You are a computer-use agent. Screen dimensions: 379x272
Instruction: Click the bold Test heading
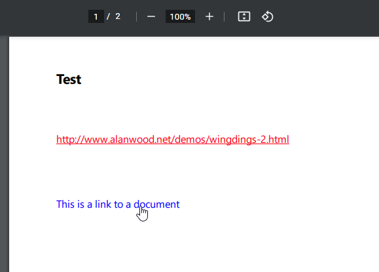click(69, 79)
